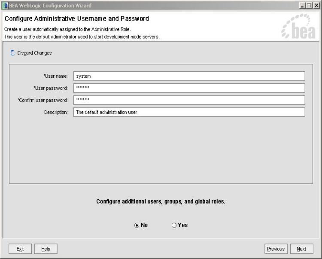Click the "*Confirm user password:" label
This screenshot has width=322, height=259.
coord(43,100)
